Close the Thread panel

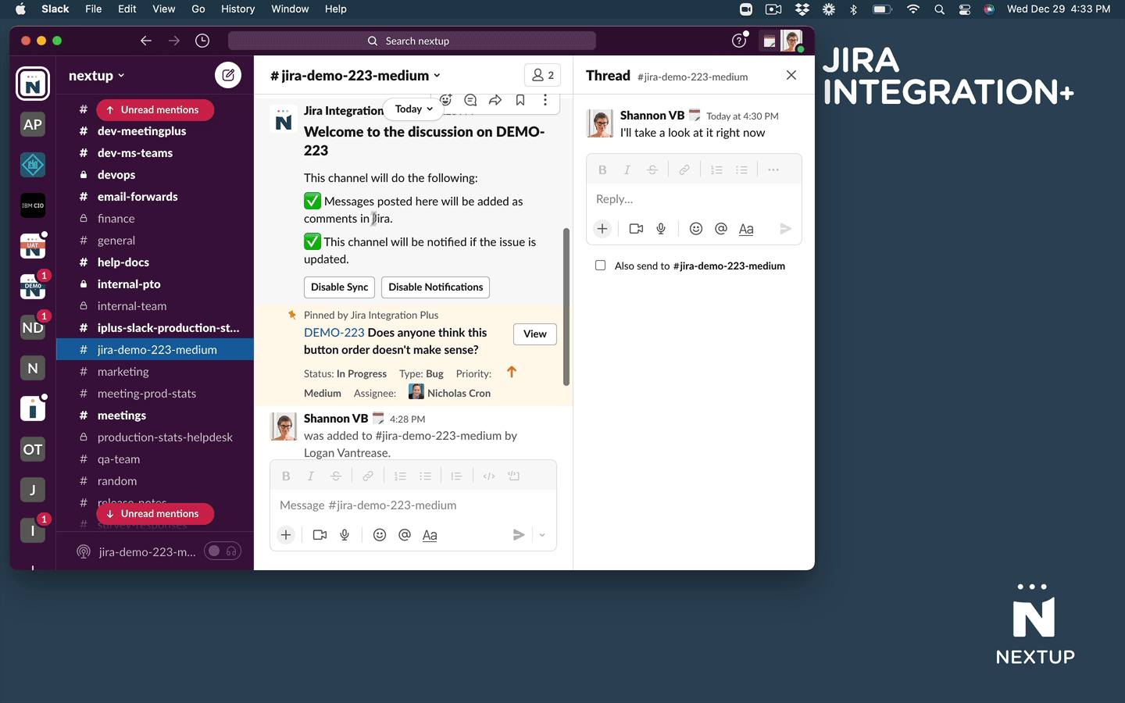[791, 75]
